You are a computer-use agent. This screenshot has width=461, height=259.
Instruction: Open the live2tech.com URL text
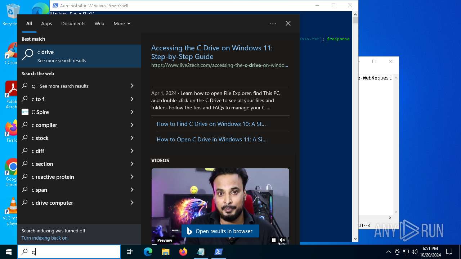point(220,65)
